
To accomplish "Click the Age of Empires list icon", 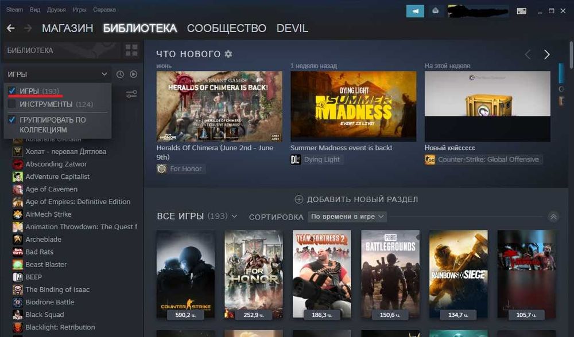I will click(x=18, y=202).
